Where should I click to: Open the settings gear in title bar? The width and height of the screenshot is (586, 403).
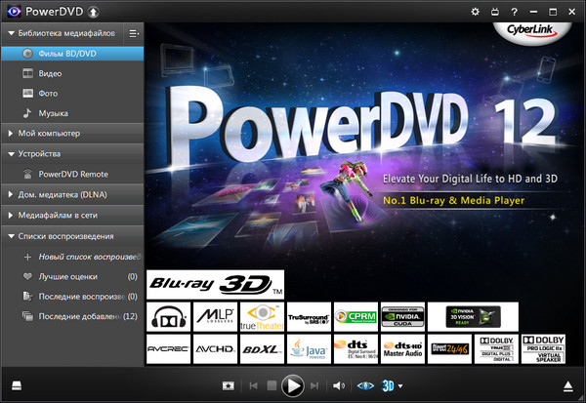pos(476,12)
